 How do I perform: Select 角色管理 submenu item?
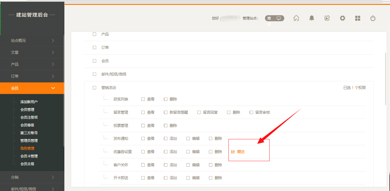tap(27, 148)
